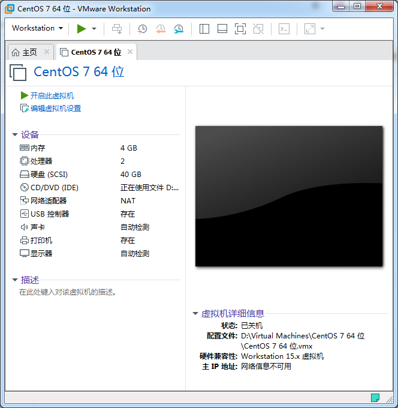Click the memory chip icon
This screenshot has height=408, width=398.
(25, 148)
